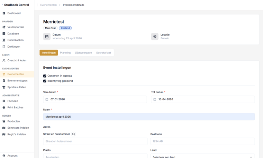Click the Database stack icon

pyautogui.click(x=4, y=33)
